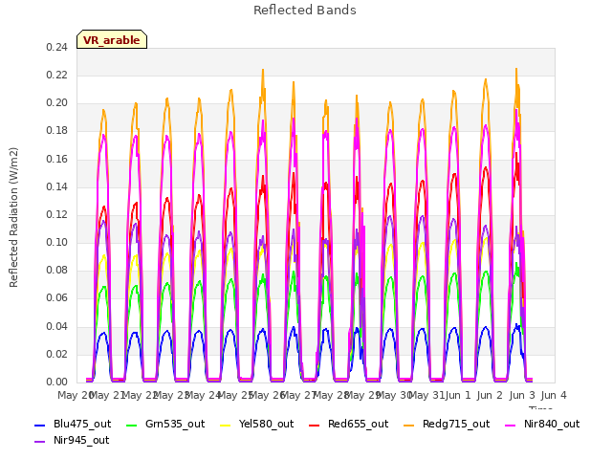Click the 0.18 y-axis tick label
Screen dimensions: 612x459
pyautogui.click(x=57, y=131)
